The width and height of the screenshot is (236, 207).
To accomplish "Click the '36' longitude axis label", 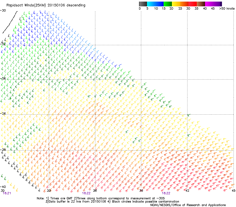I will [95, 191].
